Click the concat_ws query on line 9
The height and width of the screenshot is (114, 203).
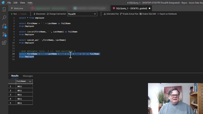tap(43, 40)
